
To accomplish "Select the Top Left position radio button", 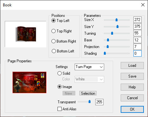I will [x=53, y=21].
